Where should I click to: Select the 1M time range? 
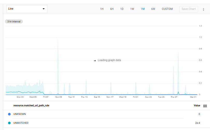143,9
